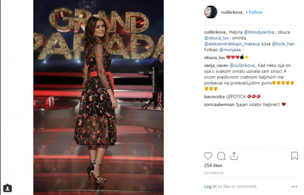Screen dimensions: 304x195
Task: Visit the @blondyserbia mention
Action: (259, 32)
